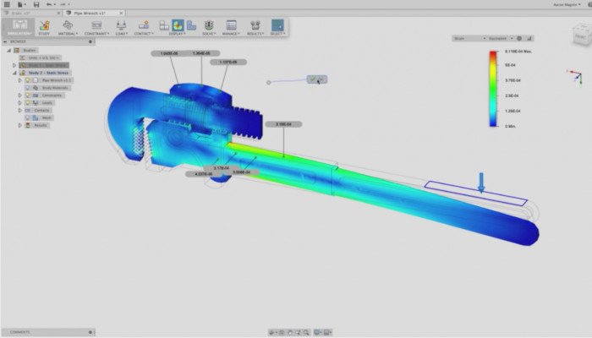Toggle visibility bulb of Pipe Wrench v1:1
The height and width of the screenshot is (338, 592).
(x=28, y=80)
